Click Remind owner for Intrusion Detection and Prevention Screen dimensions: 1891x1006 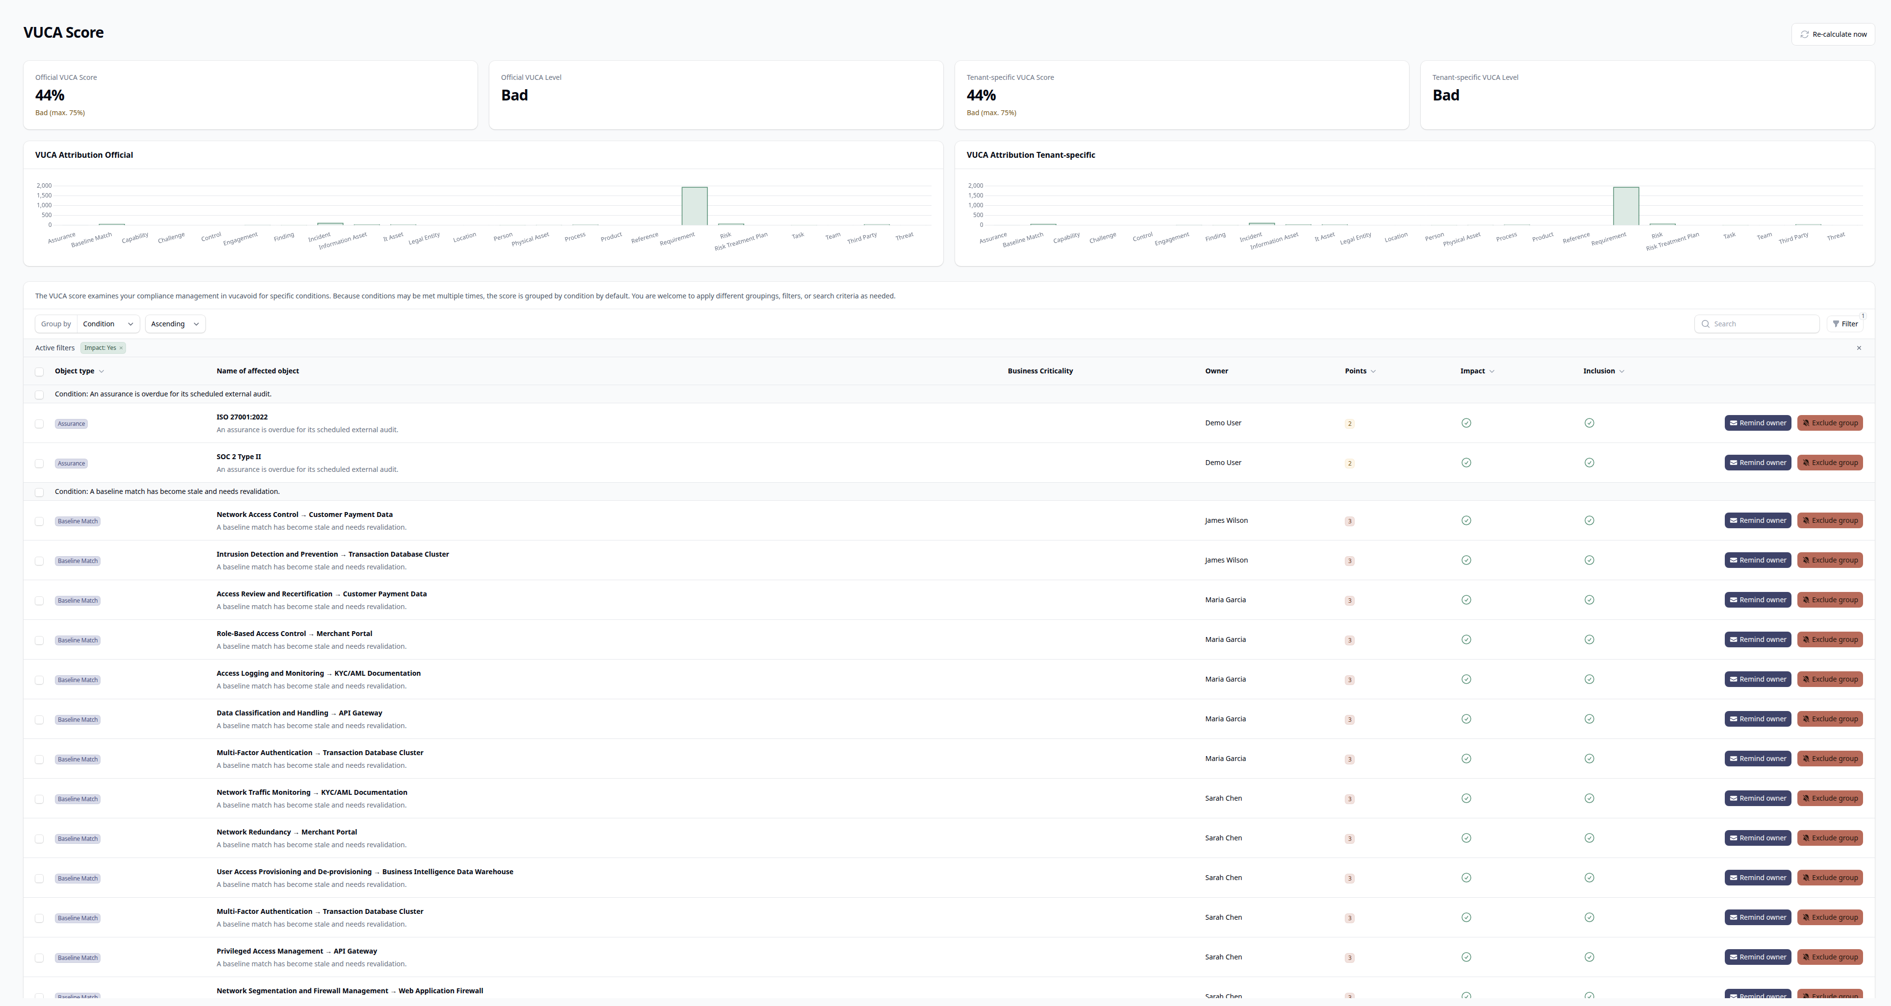click(x=1757, y=560)
